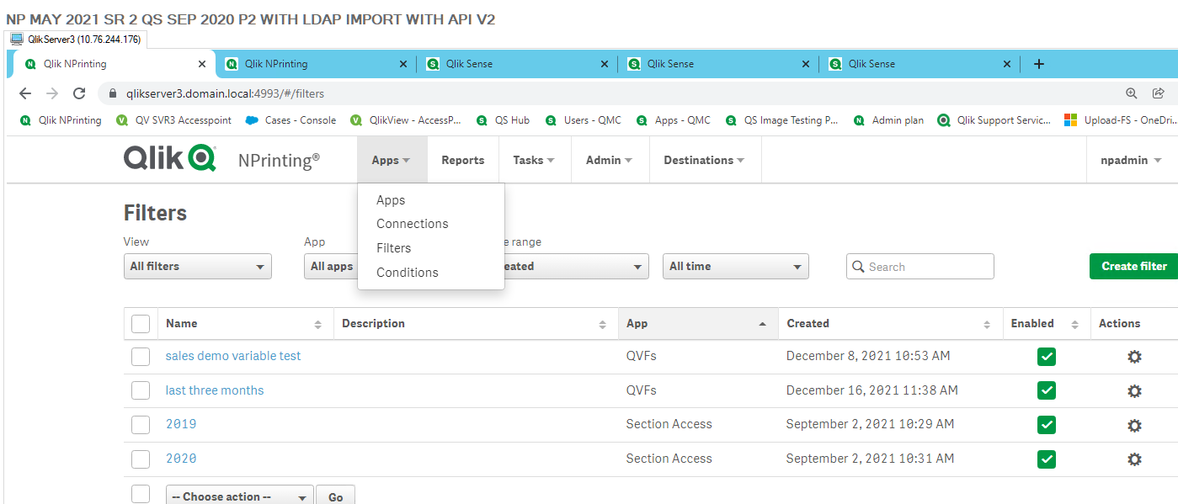Viewport: 1178px width, 504px height.
Task: Select Conditions from Apps dropdown
Action: 407,273
